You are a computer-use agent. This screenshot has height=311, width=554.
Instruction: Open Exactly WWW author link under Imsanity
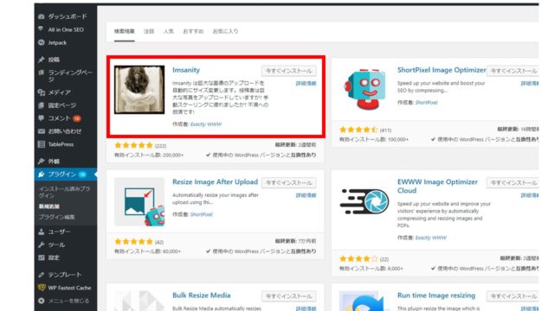click(206, 124)
